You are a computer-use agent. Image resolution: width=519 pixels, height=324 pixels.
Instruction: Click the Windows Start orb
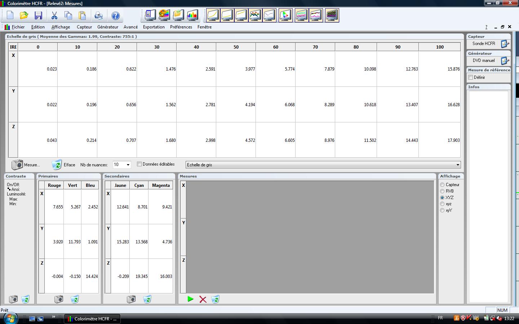click(x=10, y=318)
